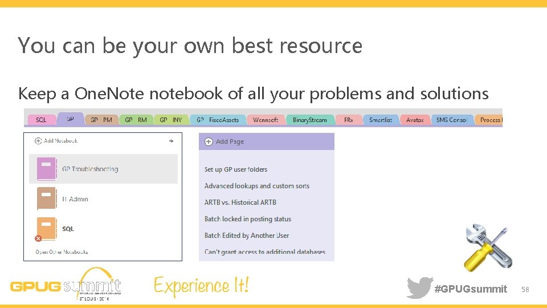
Task: Open page Set up GP user folders
Action: 236,169
